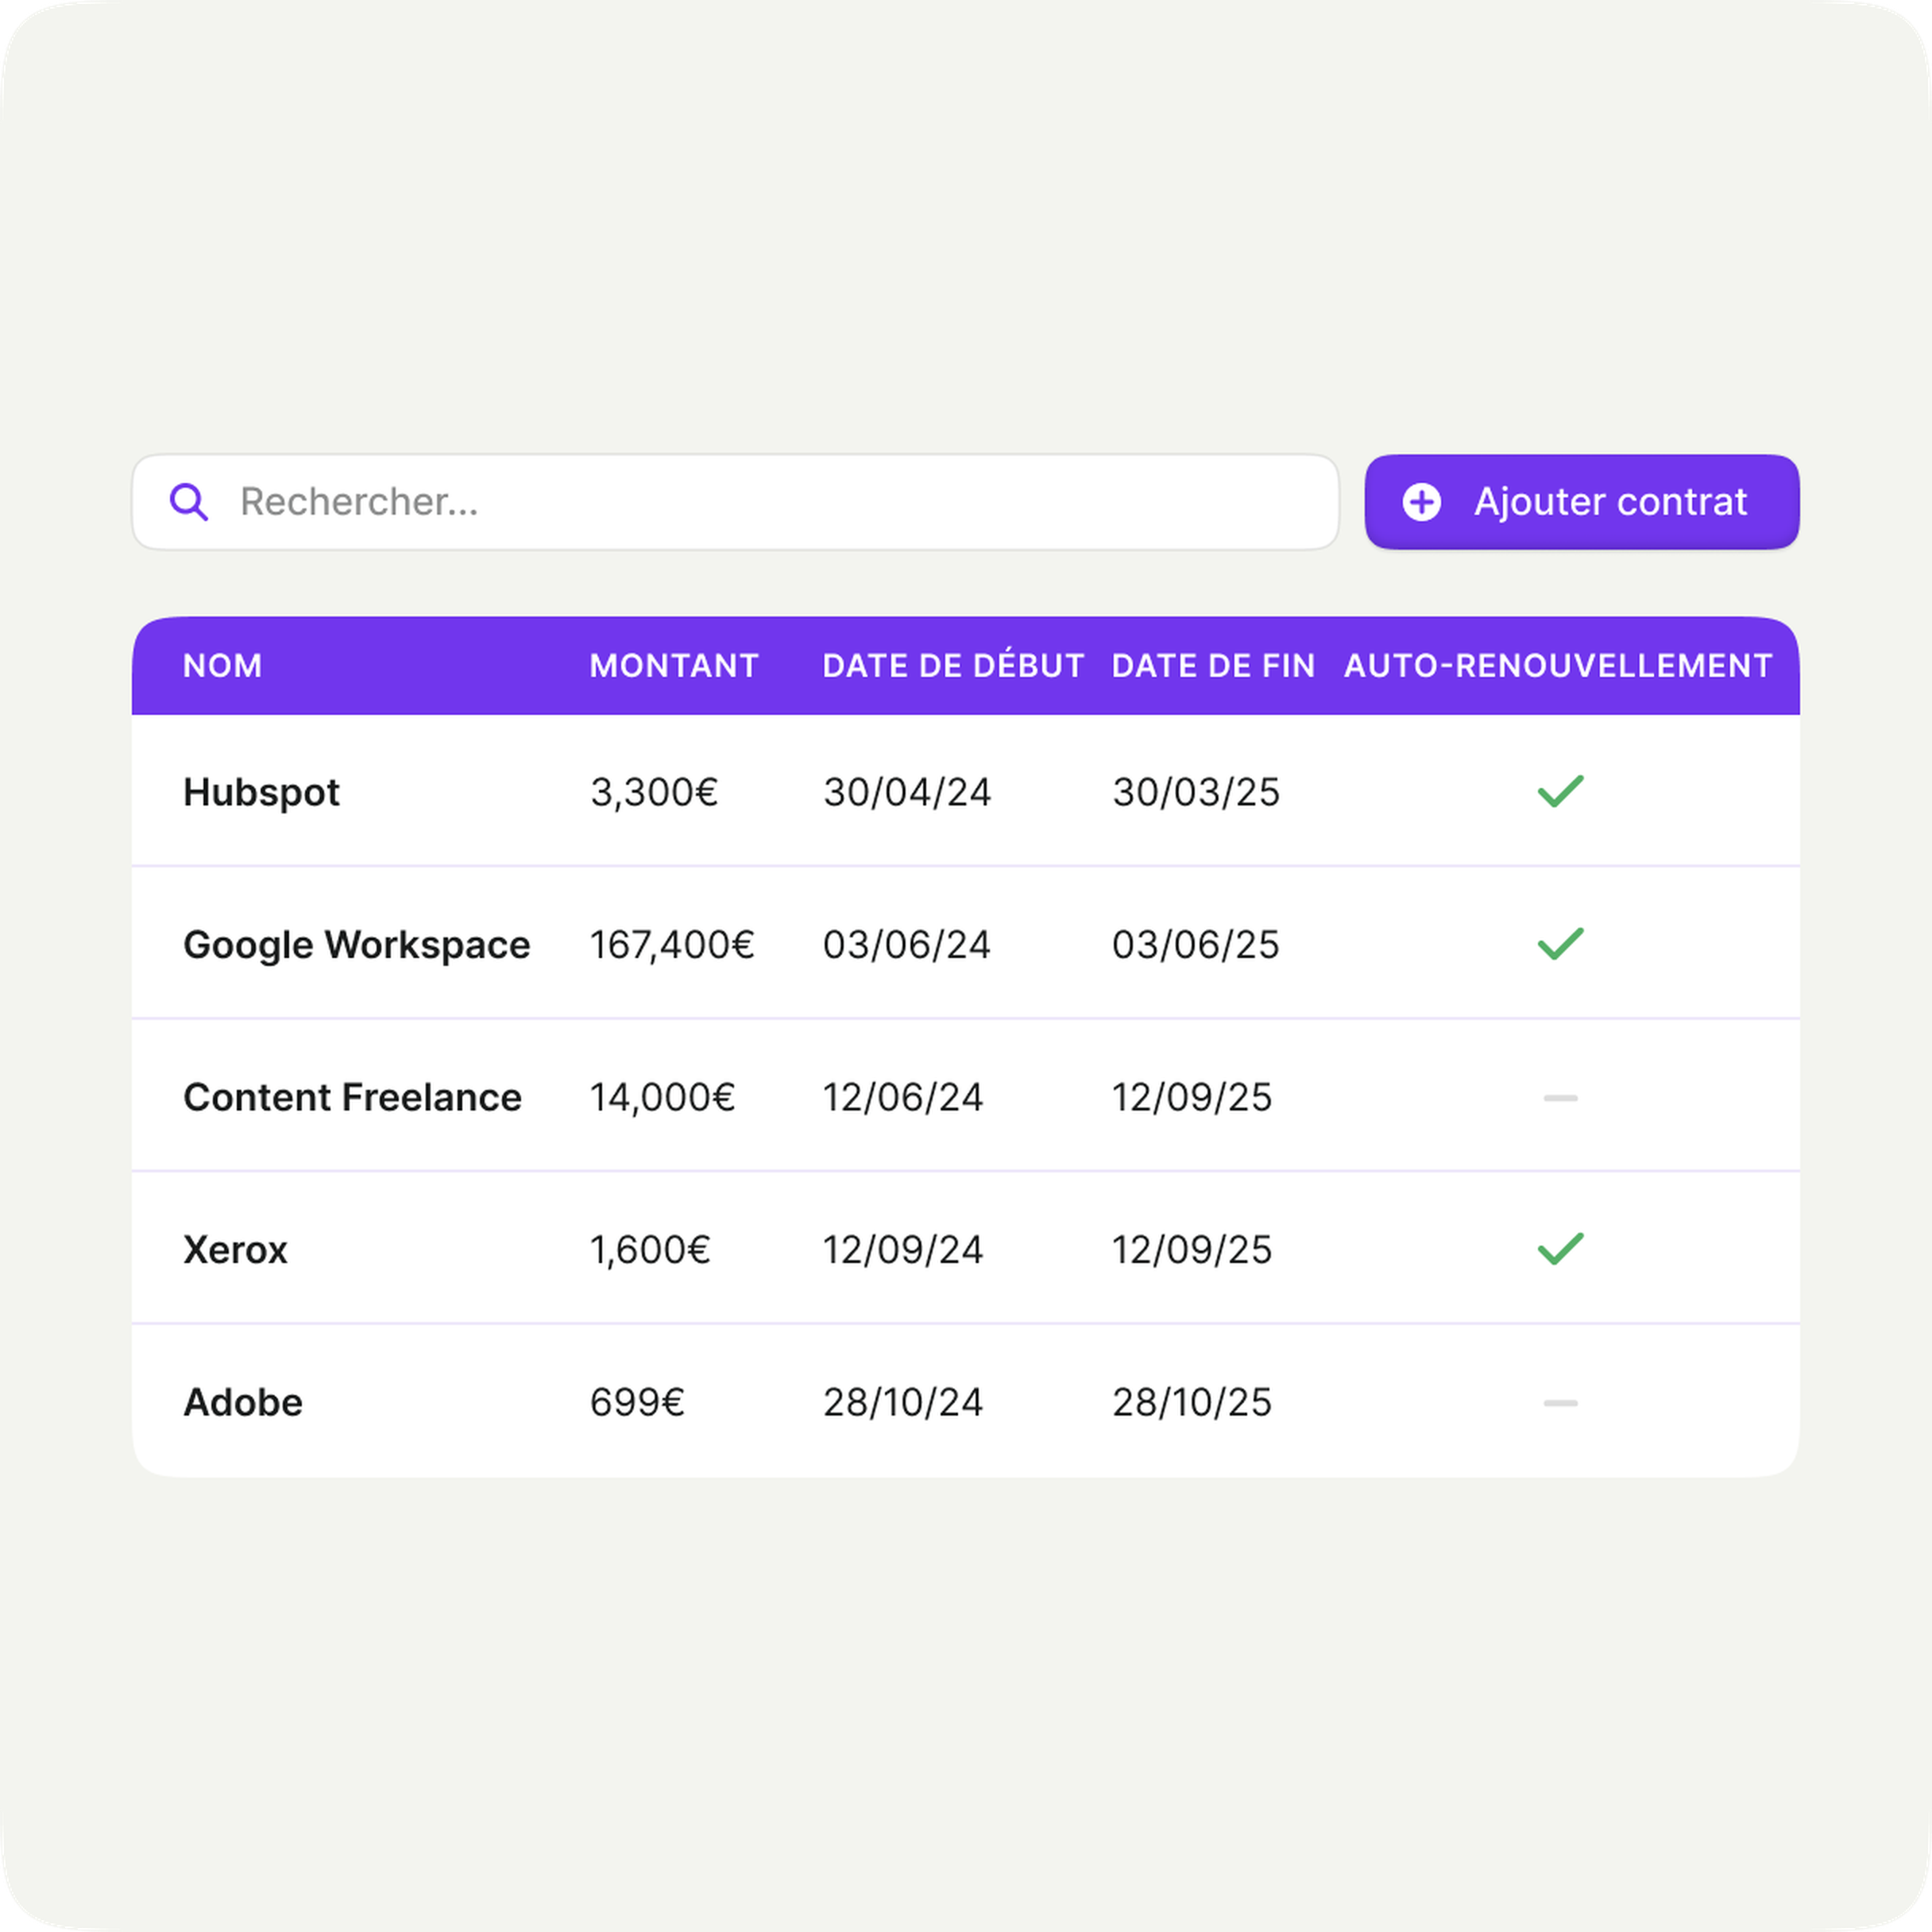Click the 167,400€ amount cell
1932x1932 pixels.
671,945
